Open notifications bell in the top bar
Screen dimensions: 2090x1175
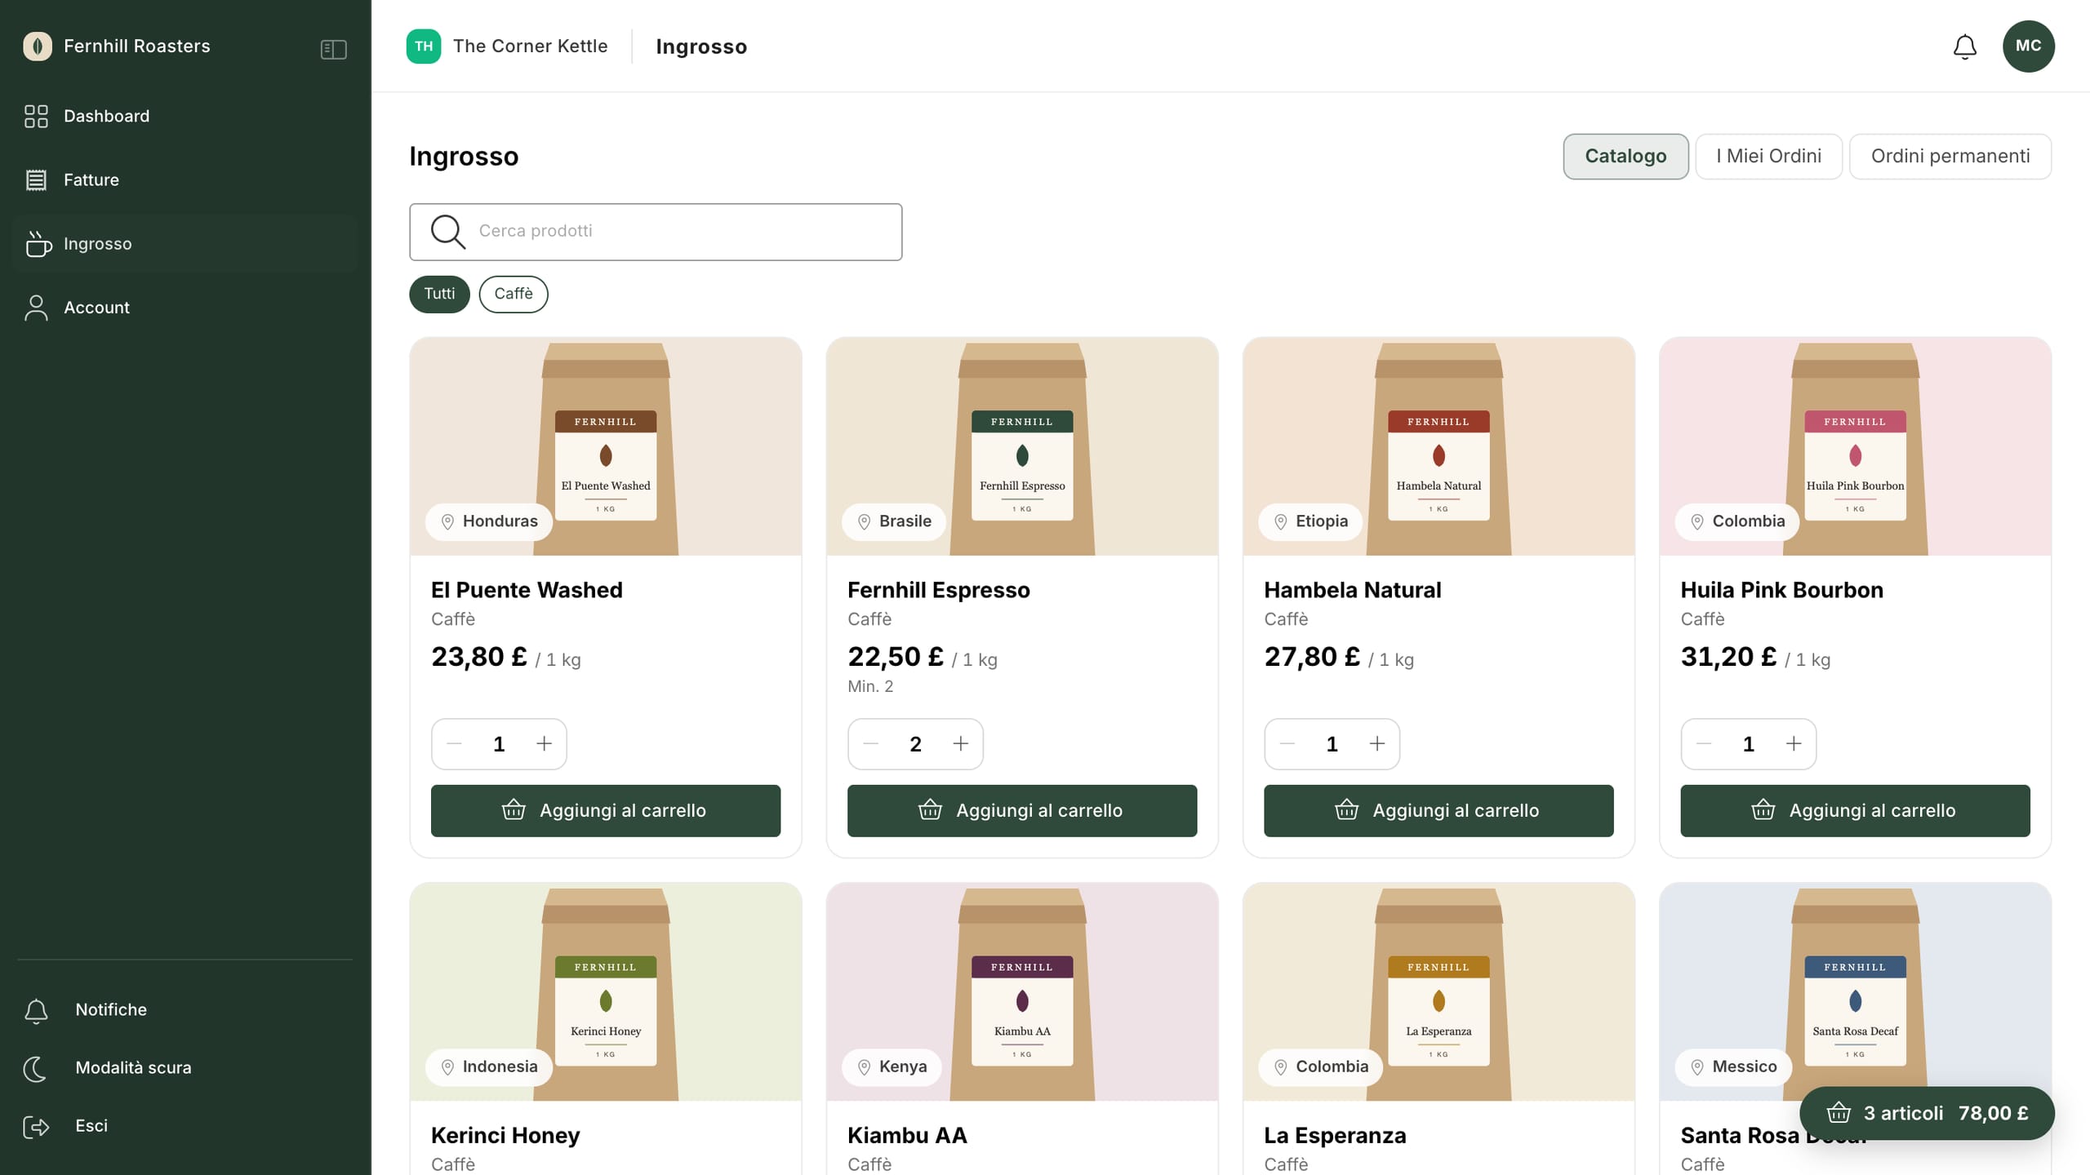(x=1964, y=47)
